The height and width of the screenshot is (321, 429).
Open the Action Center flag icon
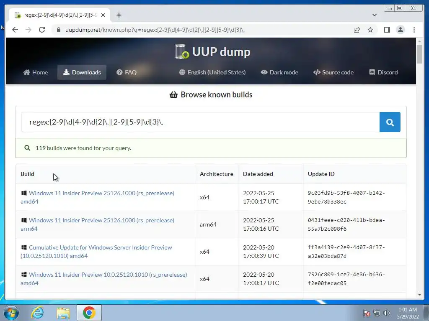point(367,313)
